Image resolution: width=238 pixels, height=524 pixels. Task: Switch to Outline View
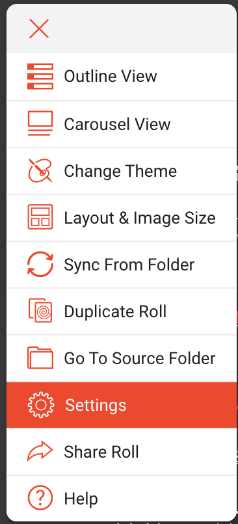click(x=122, y=77)
